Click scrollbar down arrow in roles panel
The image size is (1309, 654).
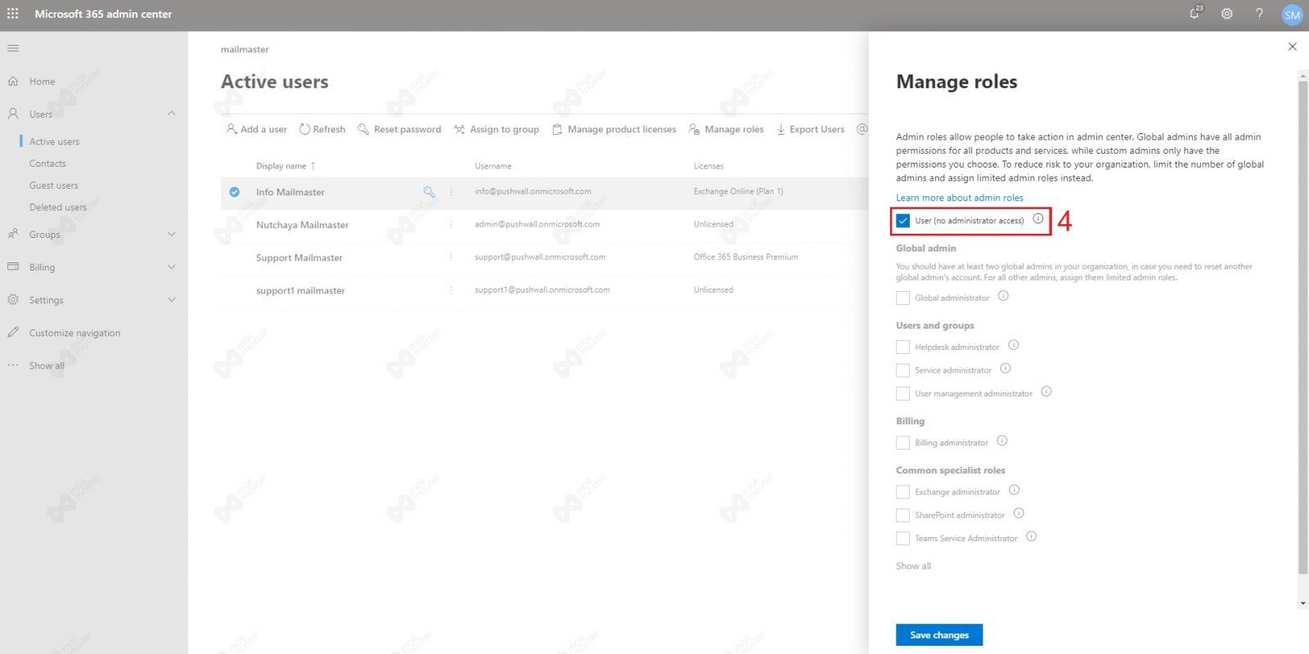click(x=1302, y=603)
